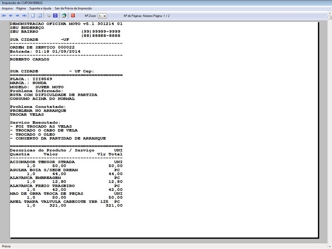Click the Entrada: 01:18 01/09/2014 line

(45, 51)
